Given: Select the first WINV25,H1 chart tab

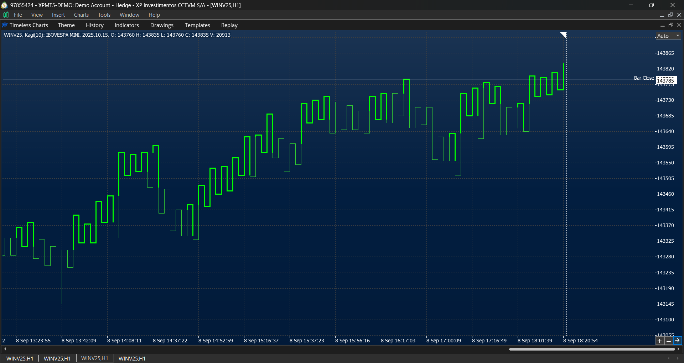Looking at the screenshot, I should (20, 358).
